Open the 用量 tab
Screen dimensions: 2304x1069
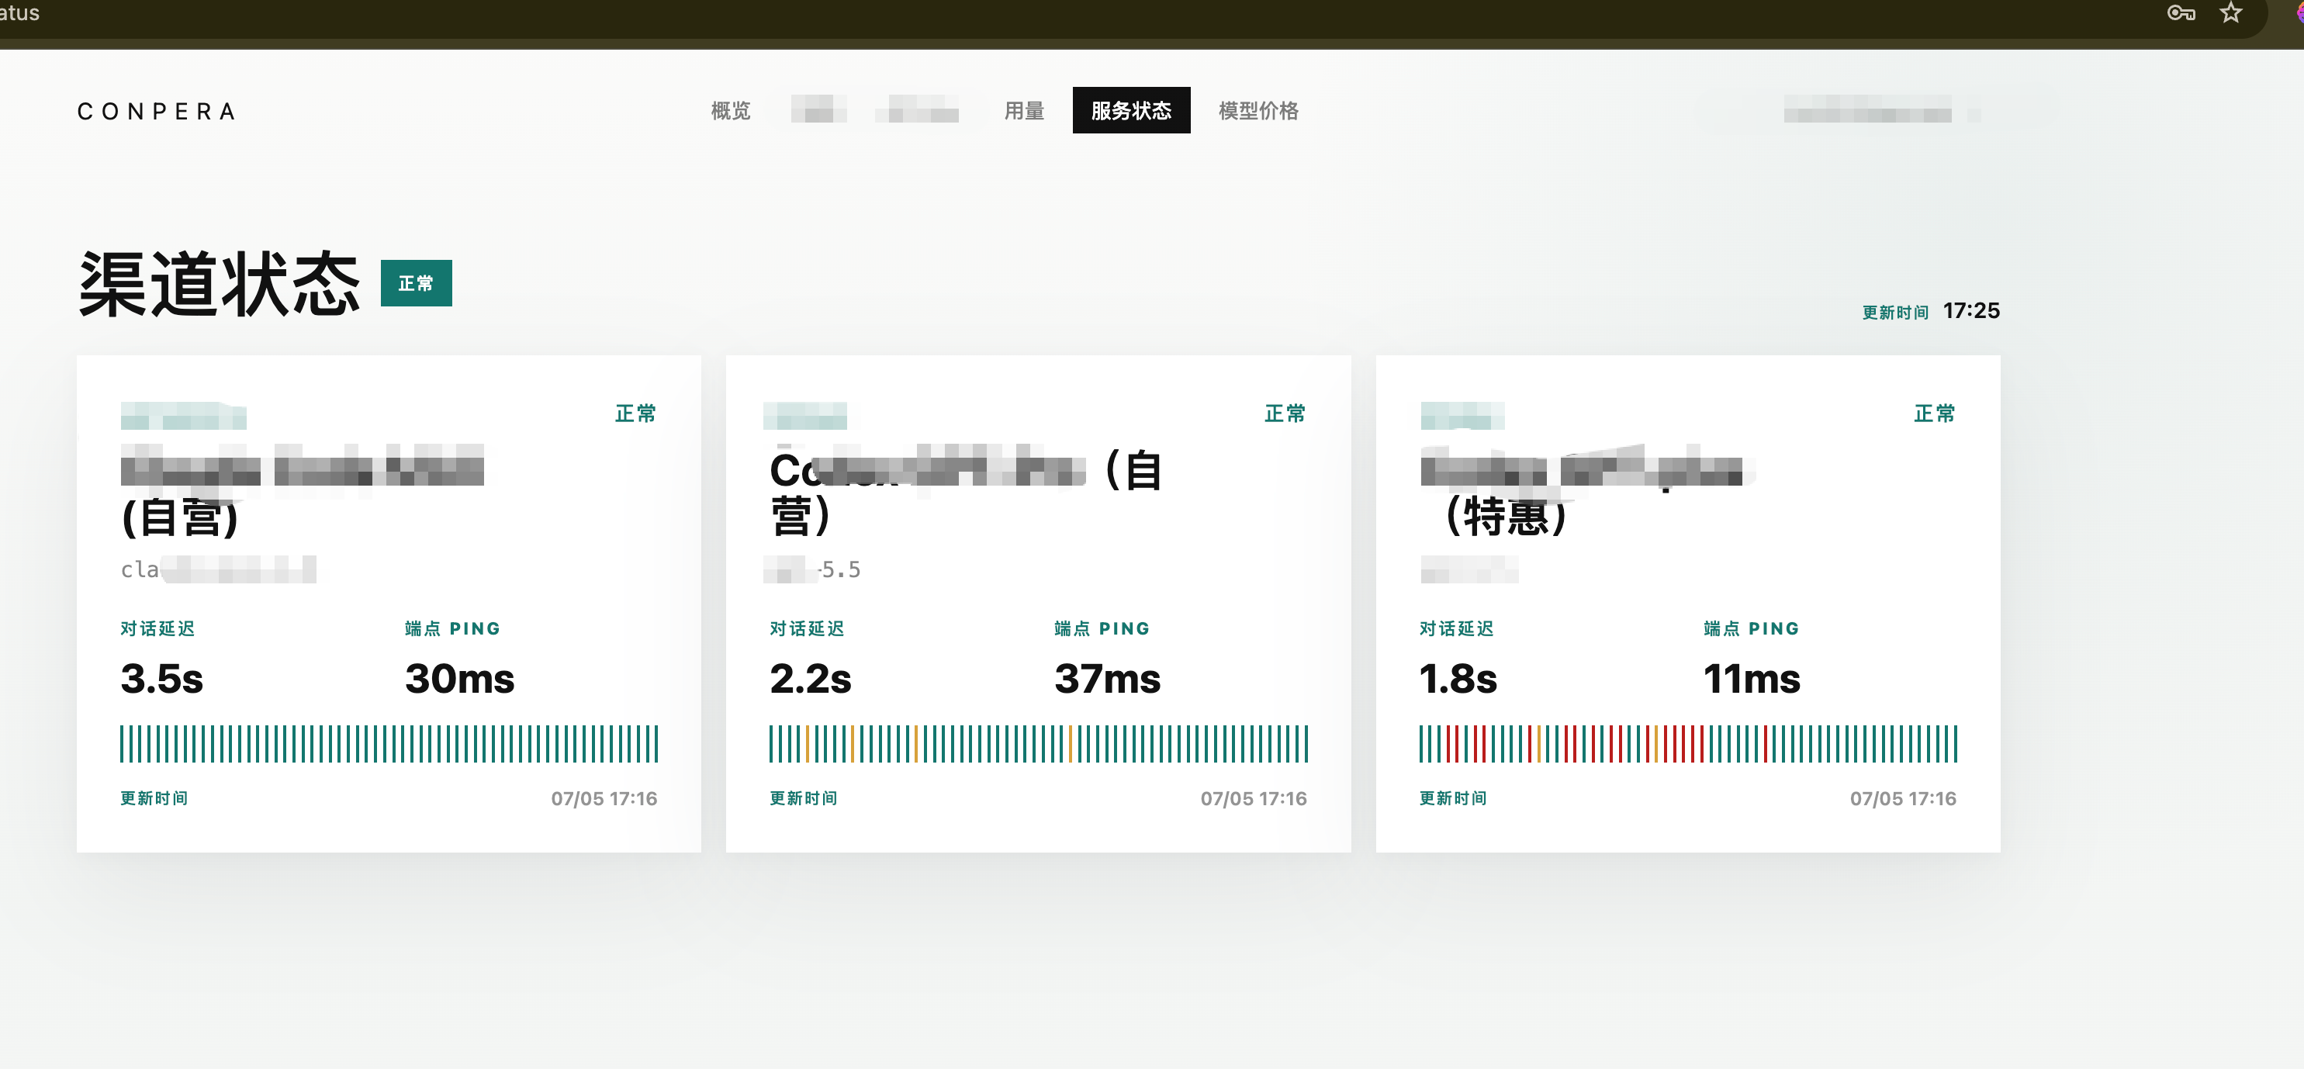pos(1024,111)
